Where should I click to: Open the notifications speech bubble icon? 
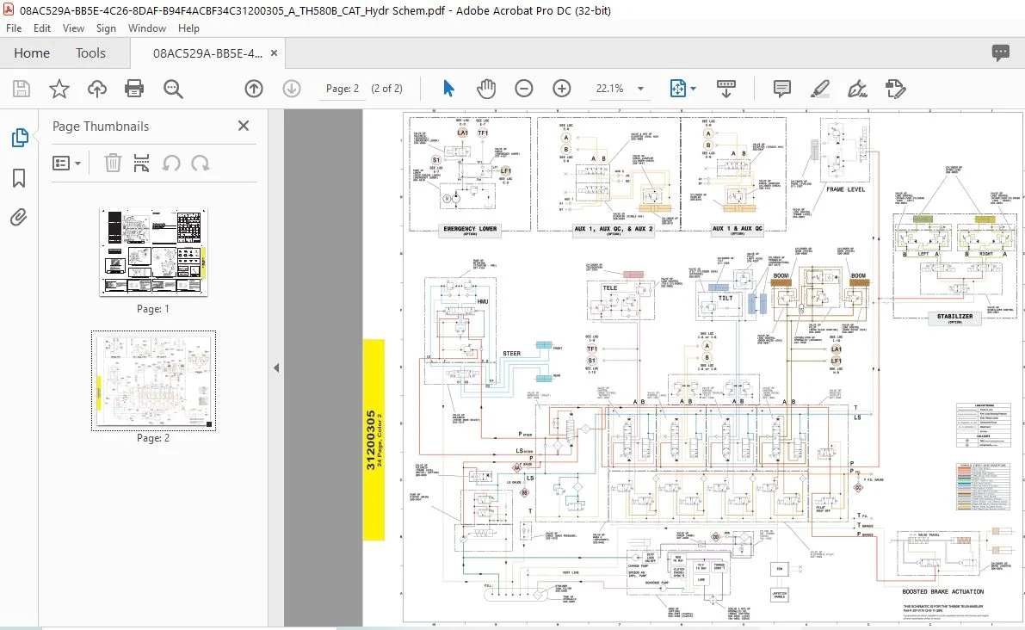coord(1000,53)
